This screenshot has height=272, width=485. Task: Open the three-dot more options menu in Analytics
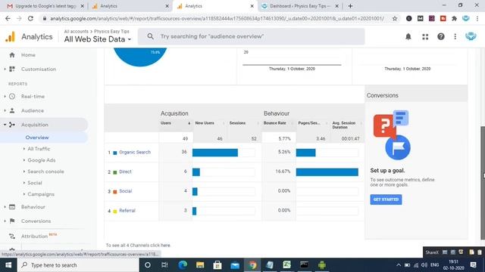coord(455,37)
